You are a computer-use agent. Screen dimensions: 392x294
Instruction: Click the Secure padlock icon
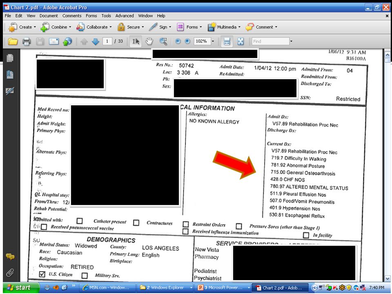click(x=121, y=27)
